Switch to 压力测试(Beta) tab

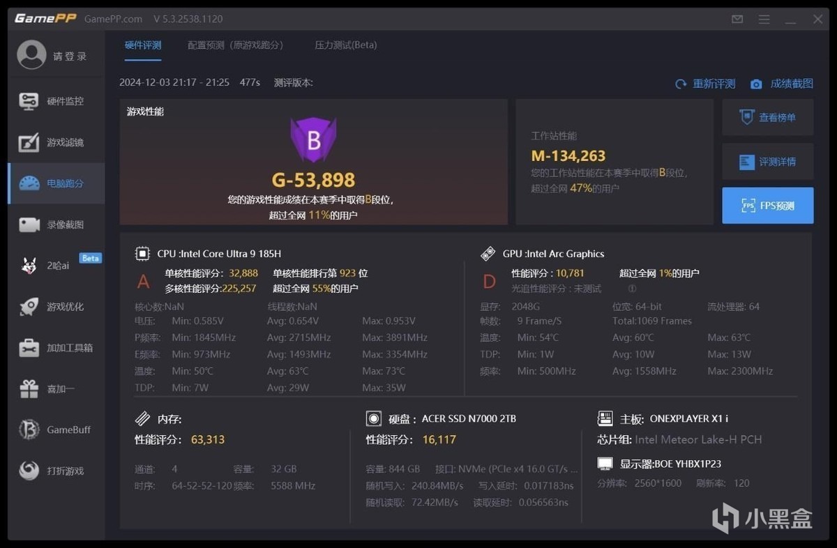pyautogui.click(x=346, y=45)
